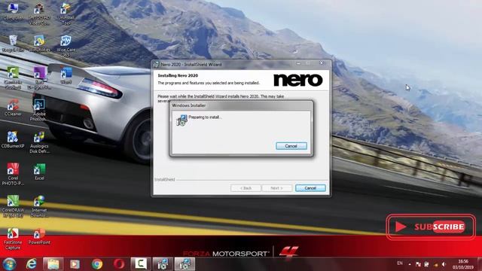Click the Windows Installer setup icon
The image size is (482, 271).
point(182,120)
